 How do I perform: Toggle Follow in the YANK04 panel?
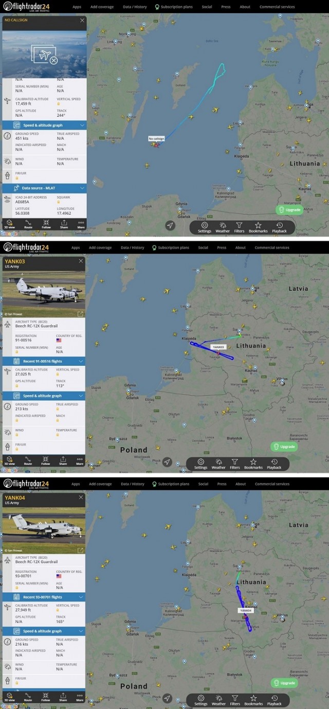[46, 697]
